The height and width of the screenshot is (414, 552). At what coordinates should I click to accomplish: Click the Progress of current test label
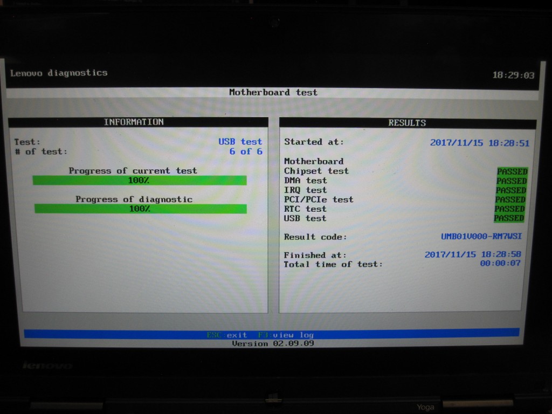coord(133,171)
